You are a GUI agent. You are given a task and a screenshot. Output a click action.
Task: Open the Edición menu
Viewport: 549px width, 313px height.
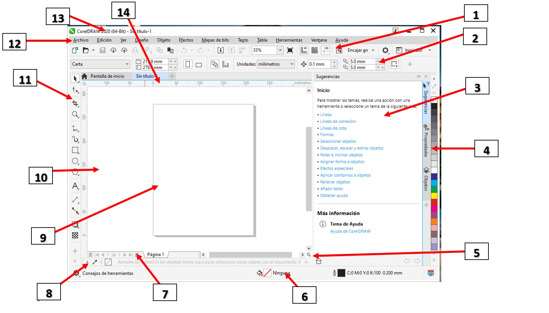tap(104, 40)
